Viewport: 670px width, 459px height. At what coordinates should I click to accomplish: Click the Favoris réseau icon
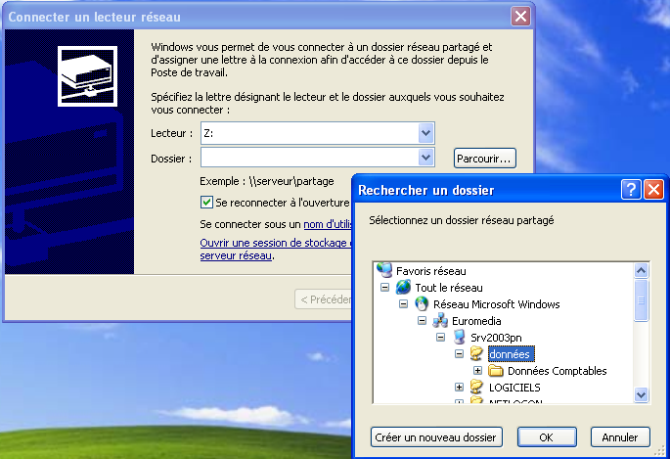coord(384,270)
